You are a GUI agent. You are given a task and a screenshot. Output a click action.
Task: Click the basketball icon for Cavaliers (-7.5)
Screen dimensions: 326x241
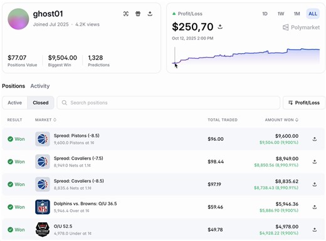point(43,162)
